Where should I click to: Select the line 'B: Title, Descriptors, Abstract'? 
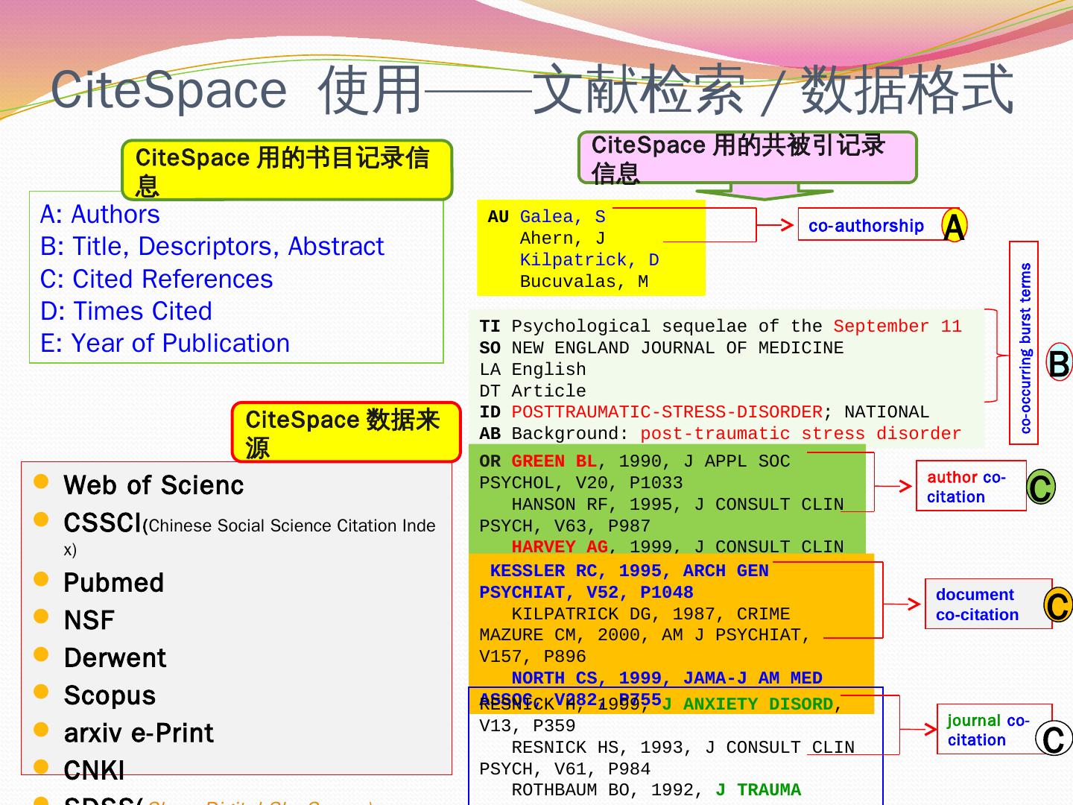tap(212, 247)
